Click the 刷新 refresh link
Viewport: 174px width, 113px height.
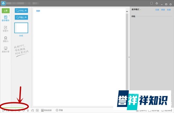click(x=38, y=11)
